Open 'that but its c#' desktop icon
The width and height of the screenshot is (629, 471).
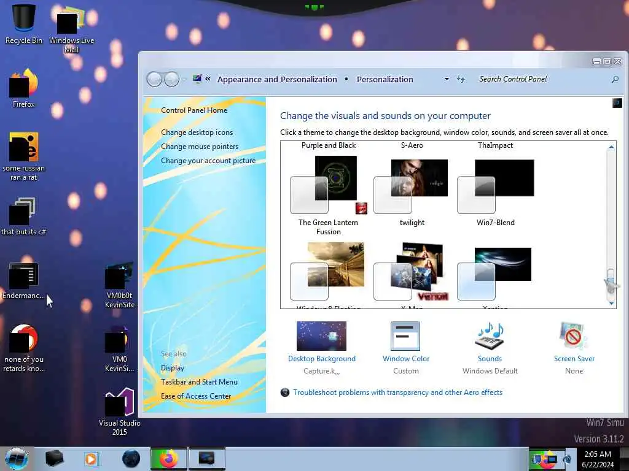(x=24, y=216)
